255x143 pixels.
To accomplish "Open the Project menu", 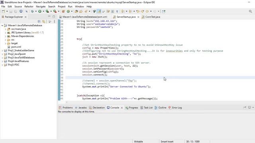I will click(61, 6).
